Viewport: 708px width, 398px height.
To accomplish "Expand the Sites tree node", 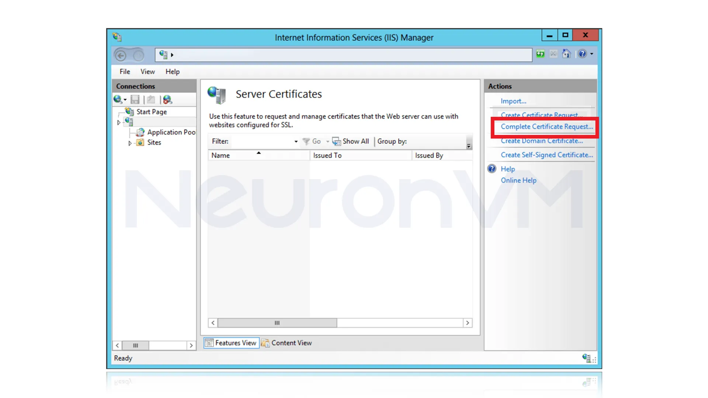I will point(130,143).
